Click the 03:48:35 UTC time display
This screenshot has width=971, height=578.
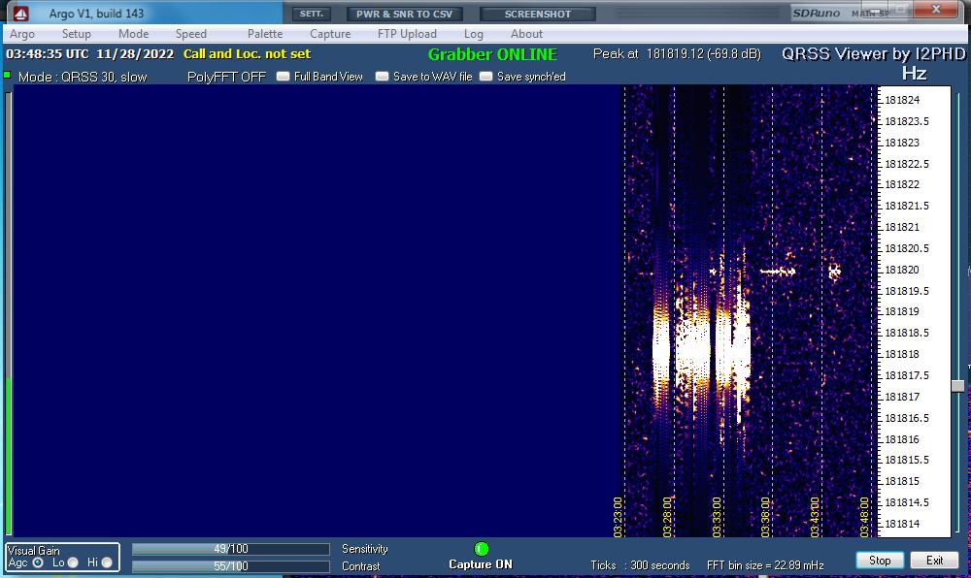tap(47, 53)
